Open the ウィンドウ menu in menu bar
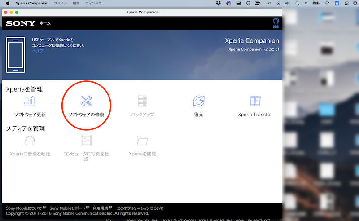 [x=93, y=3]
